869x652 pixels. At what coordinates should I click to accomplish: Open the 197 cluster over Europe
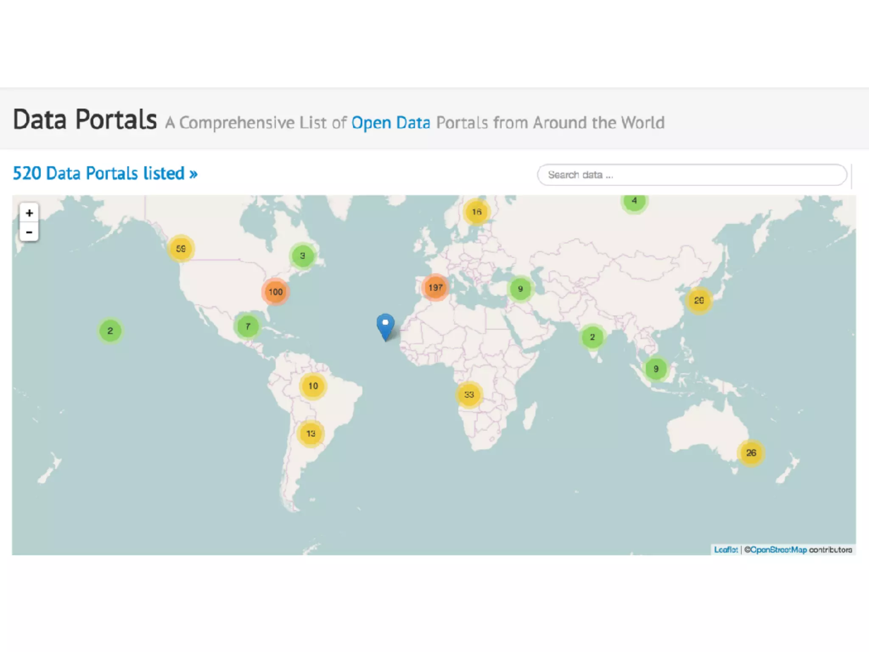pyautogui.click(x=435, y=288)
